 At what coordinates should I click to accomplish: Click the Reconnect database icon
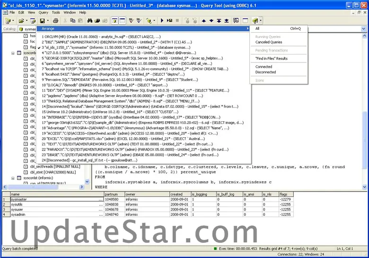(x=149, y=21)
